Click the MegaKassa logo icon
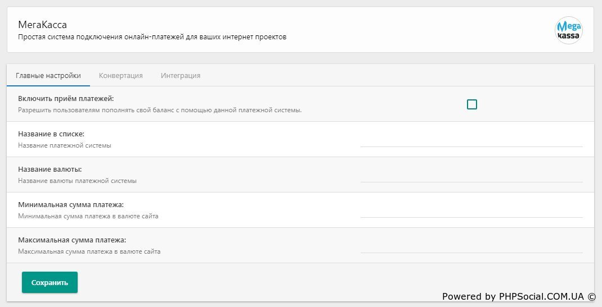 tap(568, 30)
